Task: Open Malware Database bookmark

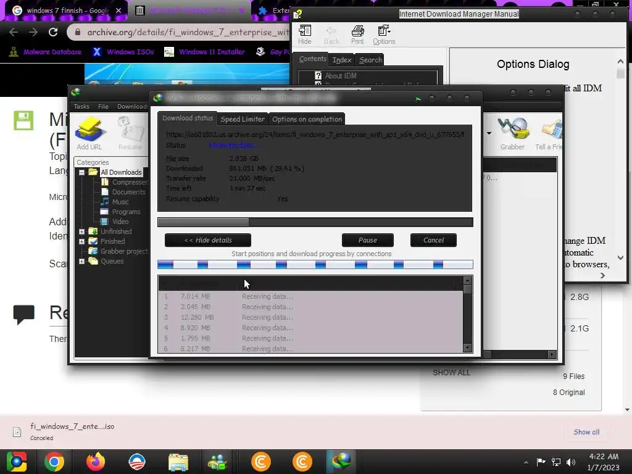Action: 46,52
